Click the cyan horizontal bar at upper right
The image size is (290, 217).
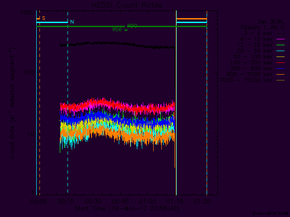coord(192,22)
